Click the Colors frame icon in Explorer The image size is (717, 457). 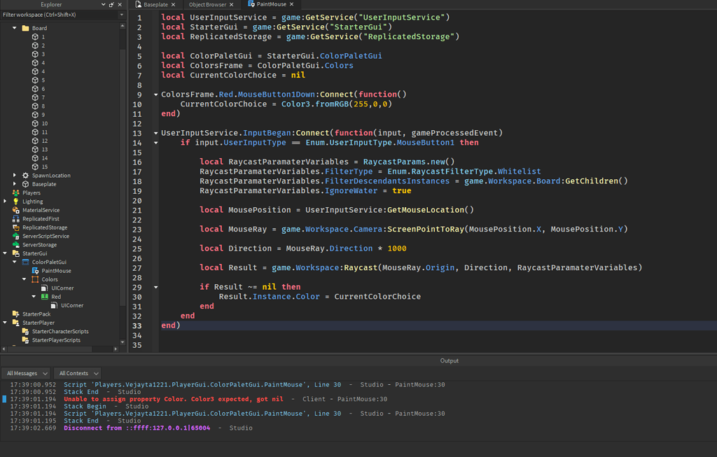34,279
